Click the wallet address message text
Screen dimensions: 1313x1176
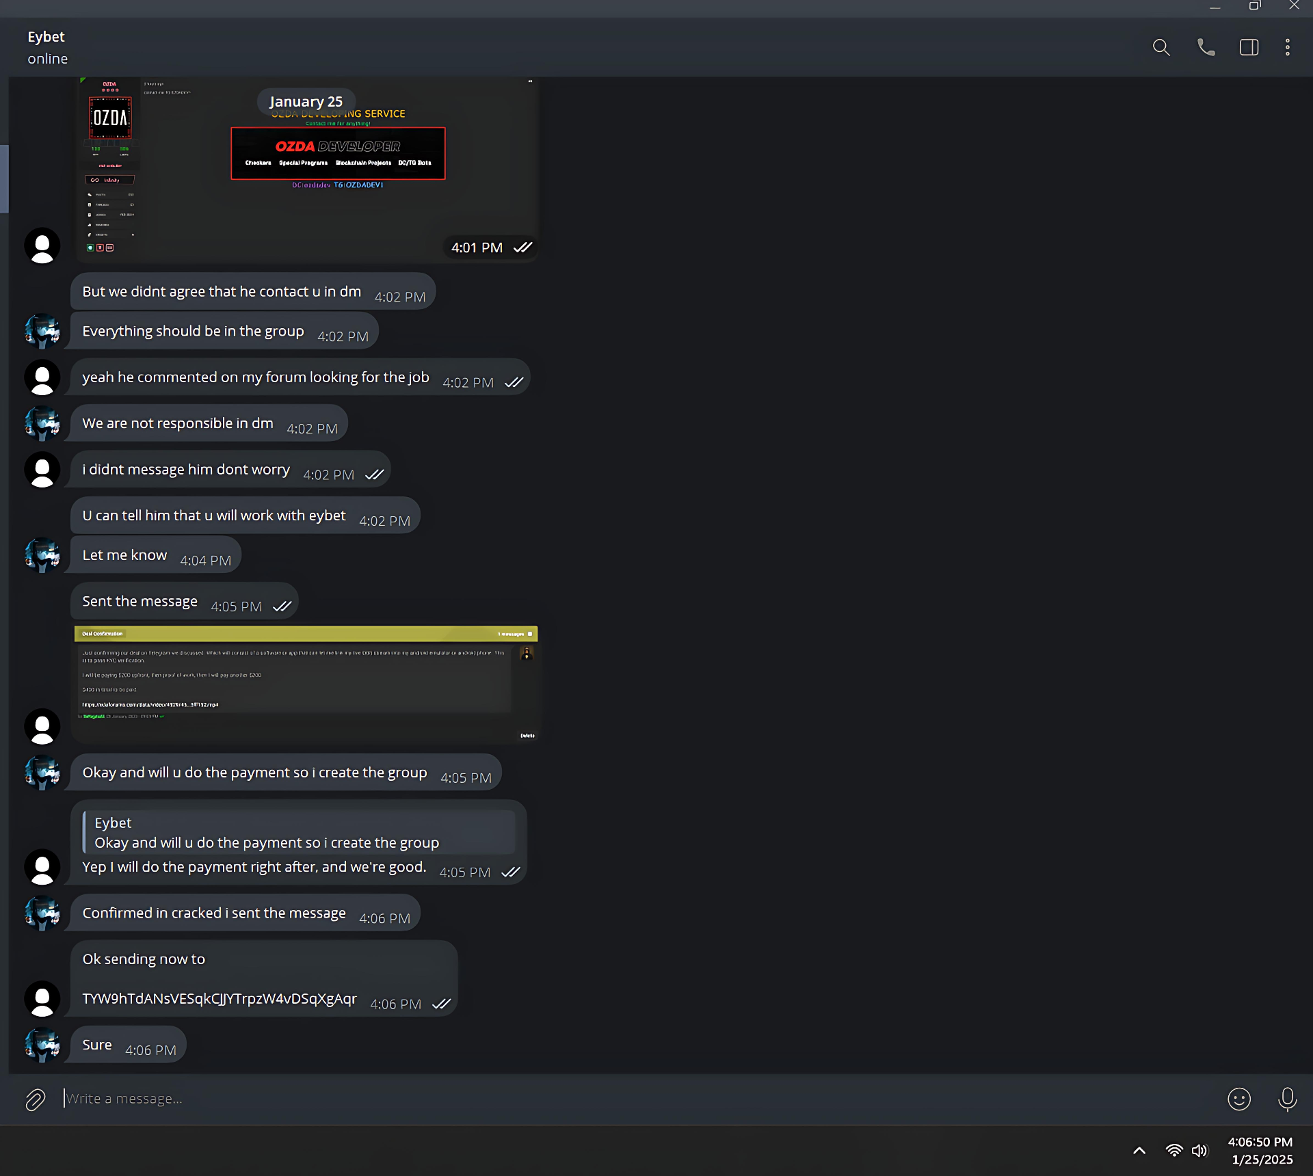(x=220, y=999)
